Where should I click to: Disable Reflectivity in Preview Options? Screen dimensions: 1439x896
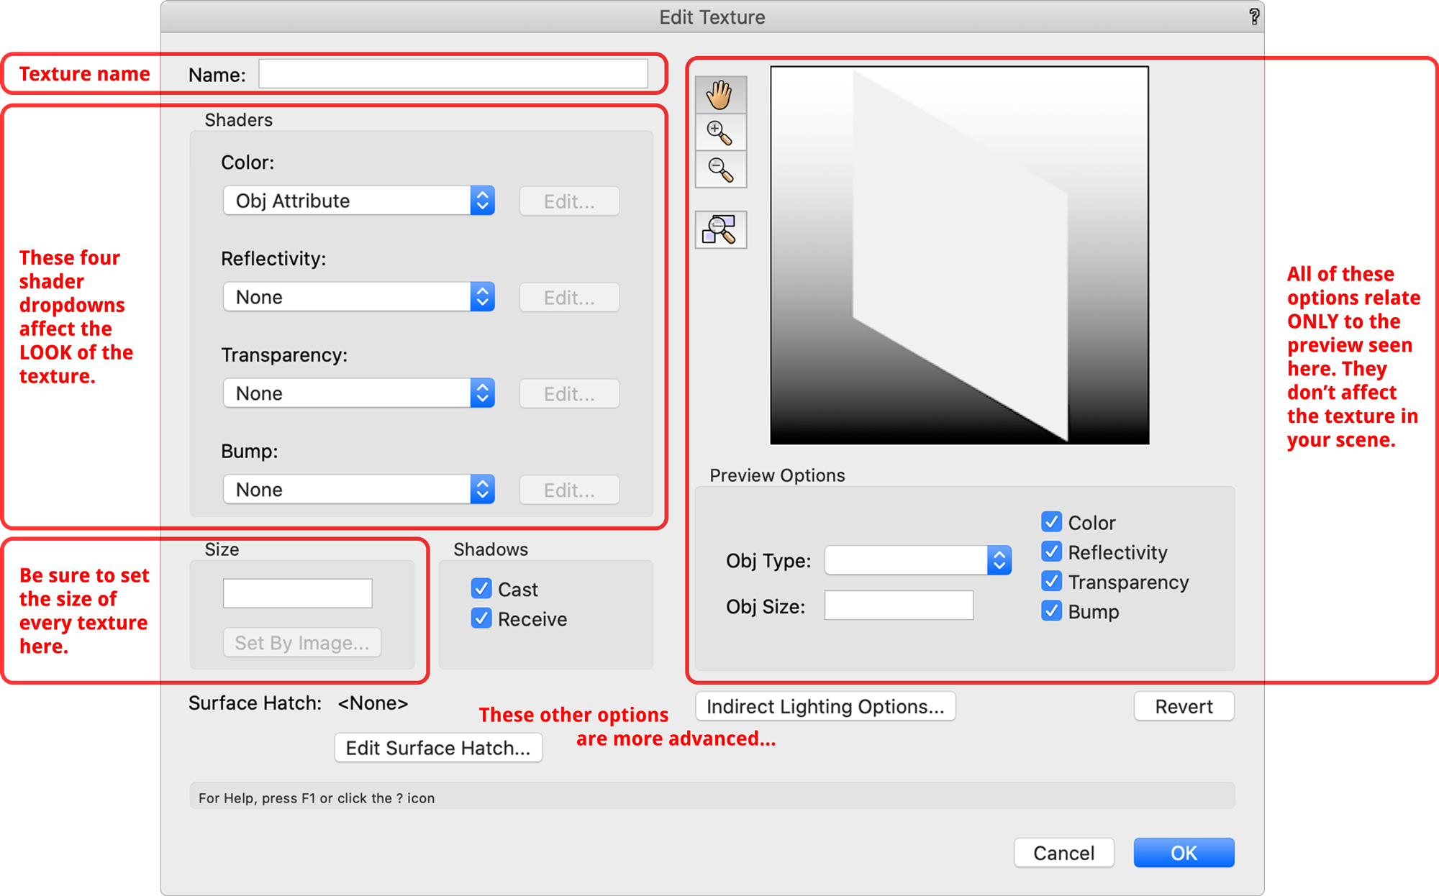[1051, 552]
